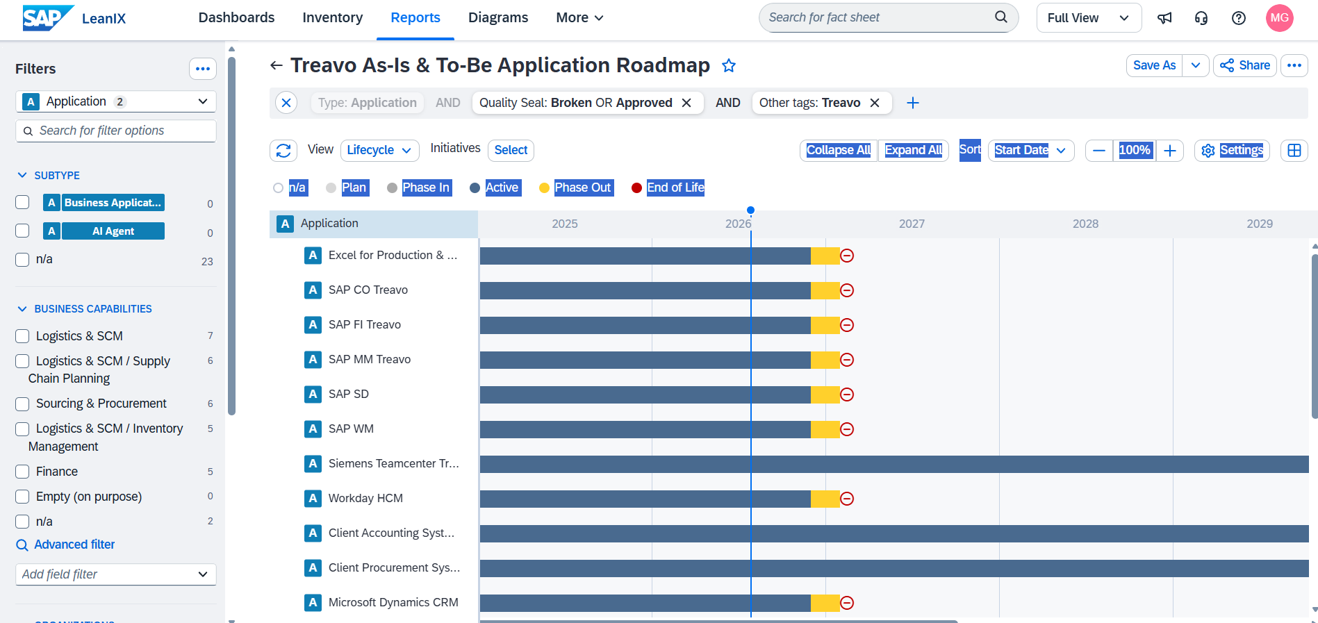Viewport: 1318px width, 623px height.
Task: Go back using the left arrow
Action: (277, 65)
